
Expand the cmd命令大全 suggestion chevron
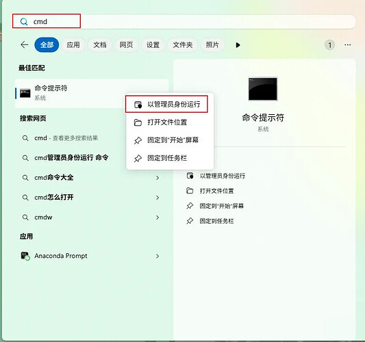[158, 178]
